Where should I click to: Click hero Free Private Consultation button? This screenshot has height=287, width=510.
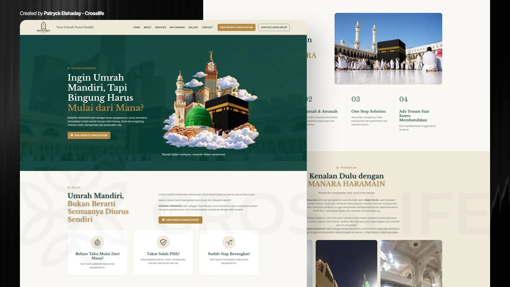coord(89,135)
